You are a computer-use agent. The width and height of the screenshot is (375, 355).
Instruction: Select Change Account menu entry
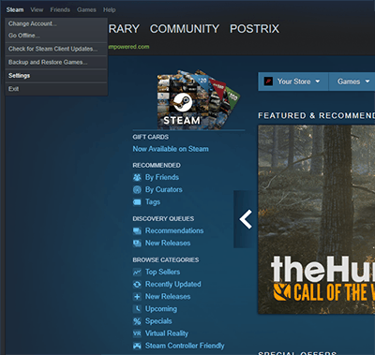(56, 23)
